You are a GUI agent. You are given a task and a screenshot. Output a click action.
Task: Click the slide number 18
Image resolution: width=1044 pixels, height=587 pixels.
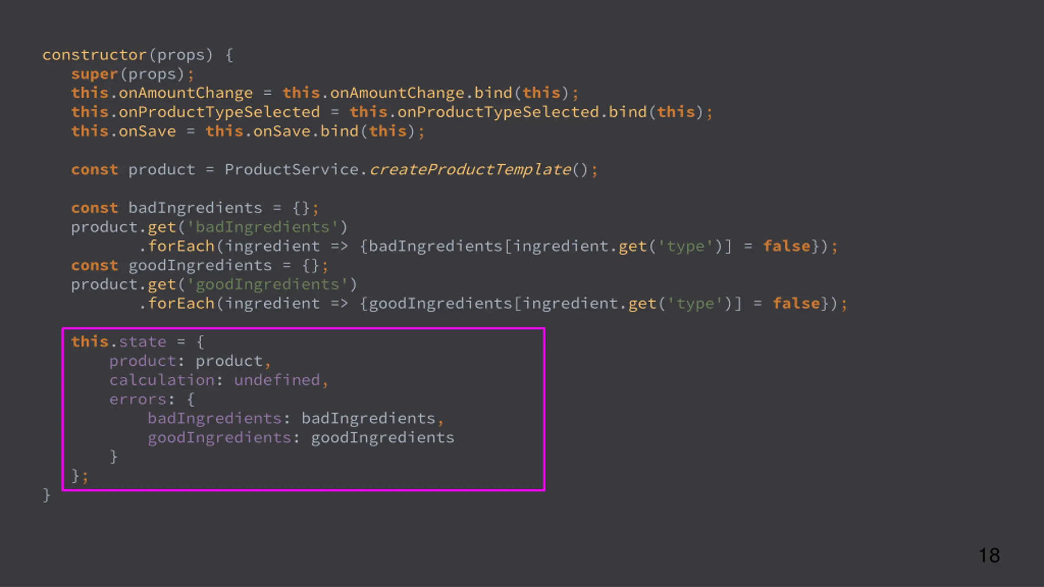tap(989, 556)
